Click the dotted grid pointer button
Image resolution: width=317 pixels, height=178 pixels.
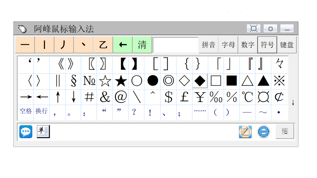point(285,131)
